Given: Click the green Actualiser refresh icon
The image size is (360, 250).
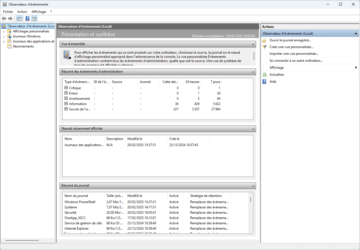Looking at the screenshot, I should click(264, 75).
